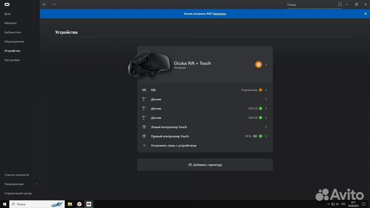This screenshot has width=370, height=208.
Task: Click the network tray icon
Action: pos(333,204)
